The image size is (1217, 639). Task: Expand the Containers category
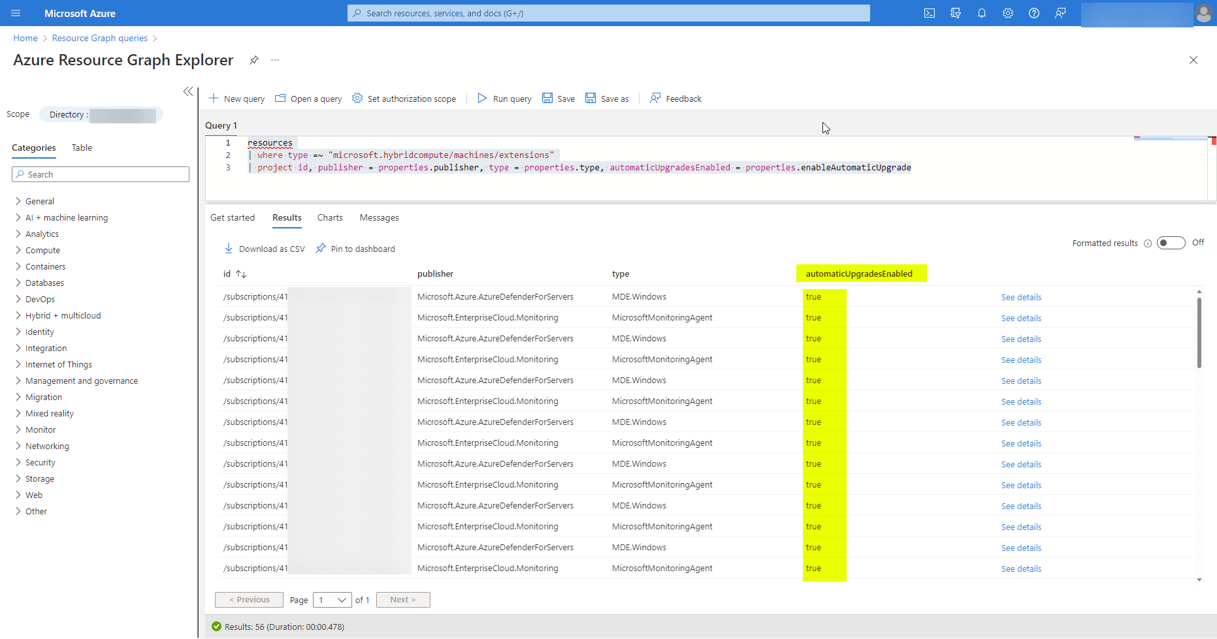18,266
